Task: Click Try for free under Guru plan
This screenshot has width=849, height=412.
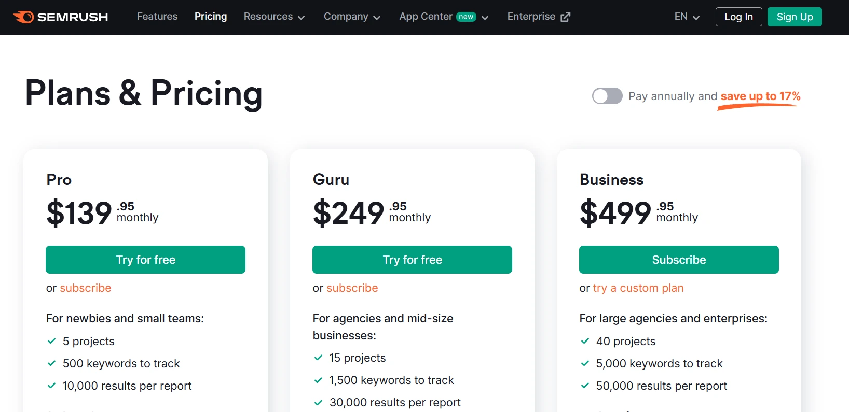Action: (x=412, y=260)
